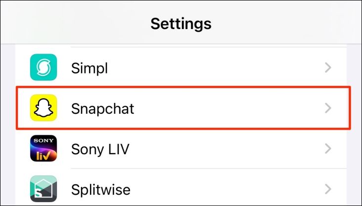Choose the Splitwise text label
This screenshot has height=206, width=362.
coord(101,189)
